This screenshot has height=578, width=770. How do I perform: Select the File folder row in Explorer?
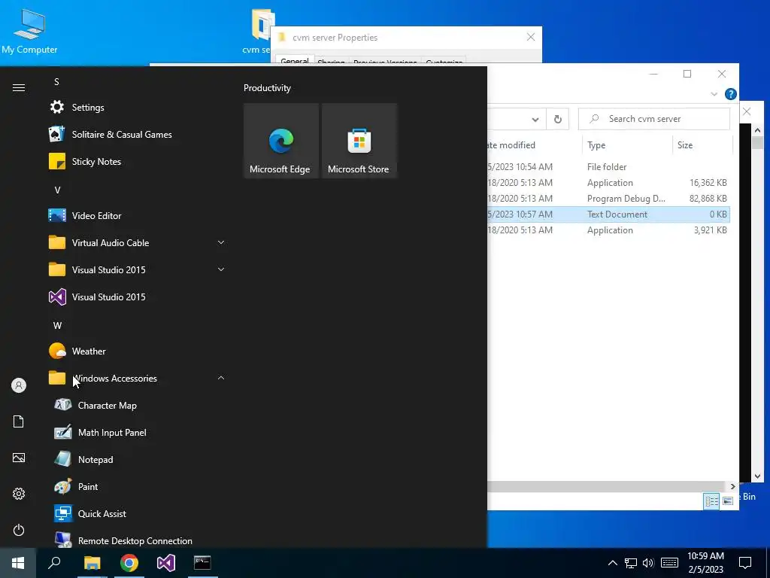click(608, 166)
